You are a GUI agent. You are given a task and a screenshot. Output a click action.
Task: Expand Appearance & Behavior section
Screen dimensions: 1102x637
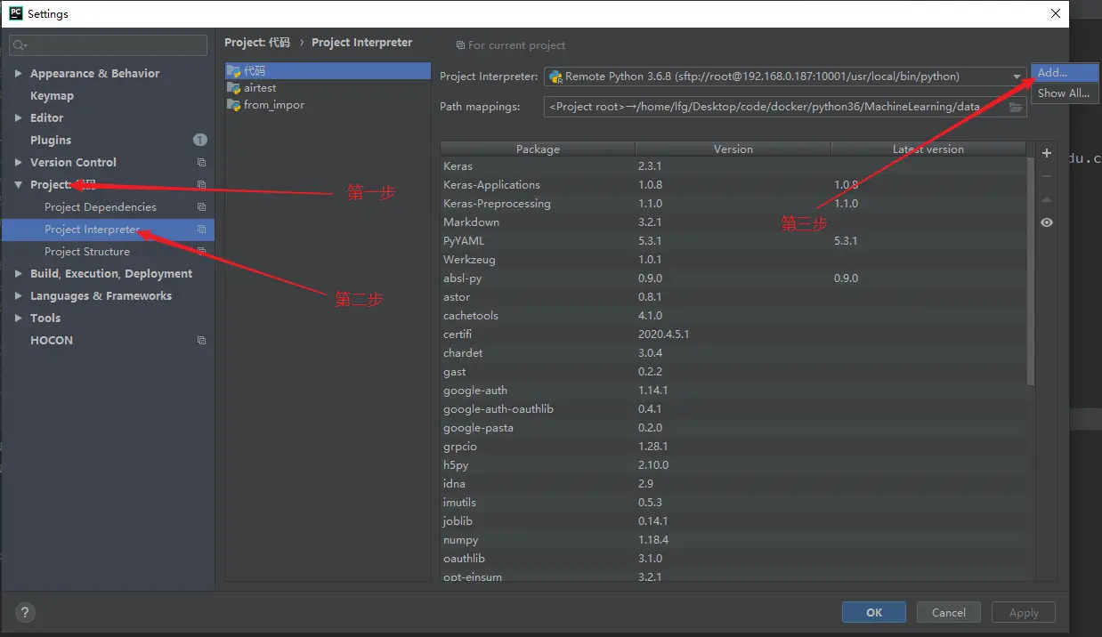tap(19, 74)
